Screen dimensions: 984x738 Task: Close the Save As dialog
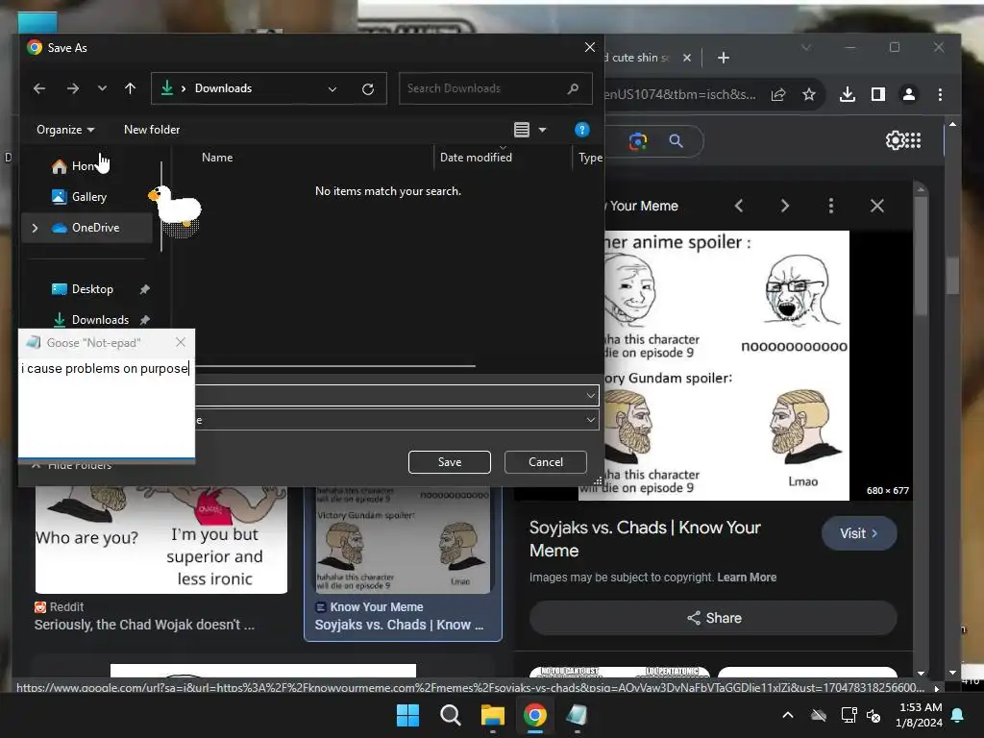[590, 48]
